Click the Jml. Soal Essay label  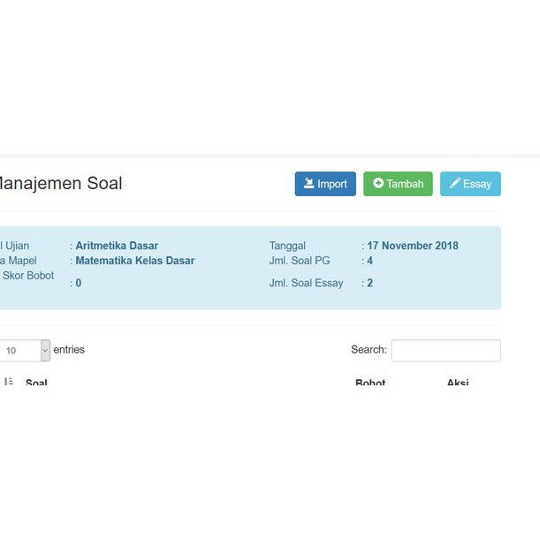coord(306,283)
